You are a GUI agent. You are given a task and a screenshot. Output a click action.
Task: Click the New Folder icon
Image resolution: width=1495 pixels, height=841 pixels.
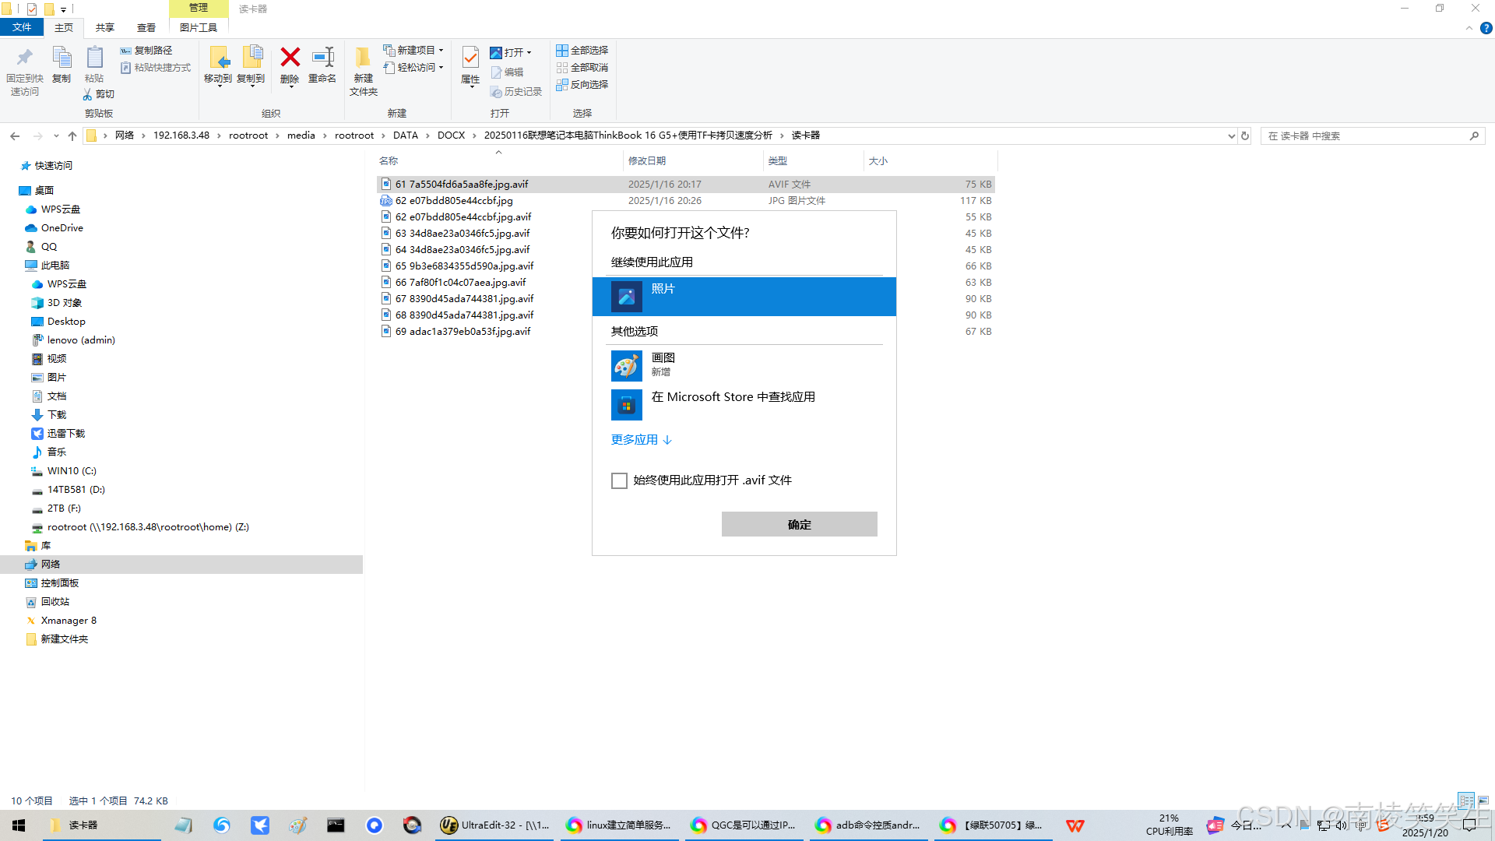(x=363, y=58)
